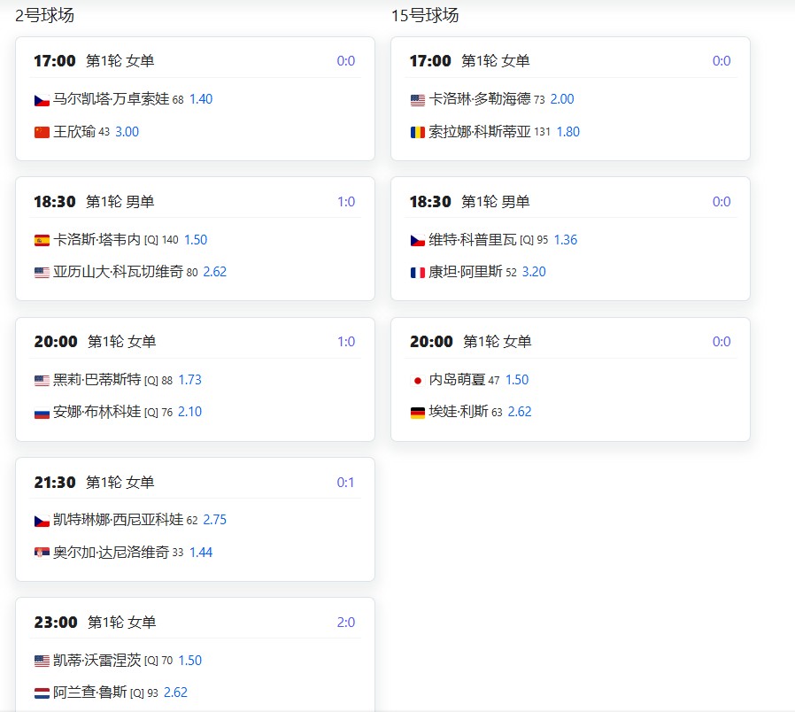Click the German flag next to 埃娃·利斯

click(x=418, y=413)
